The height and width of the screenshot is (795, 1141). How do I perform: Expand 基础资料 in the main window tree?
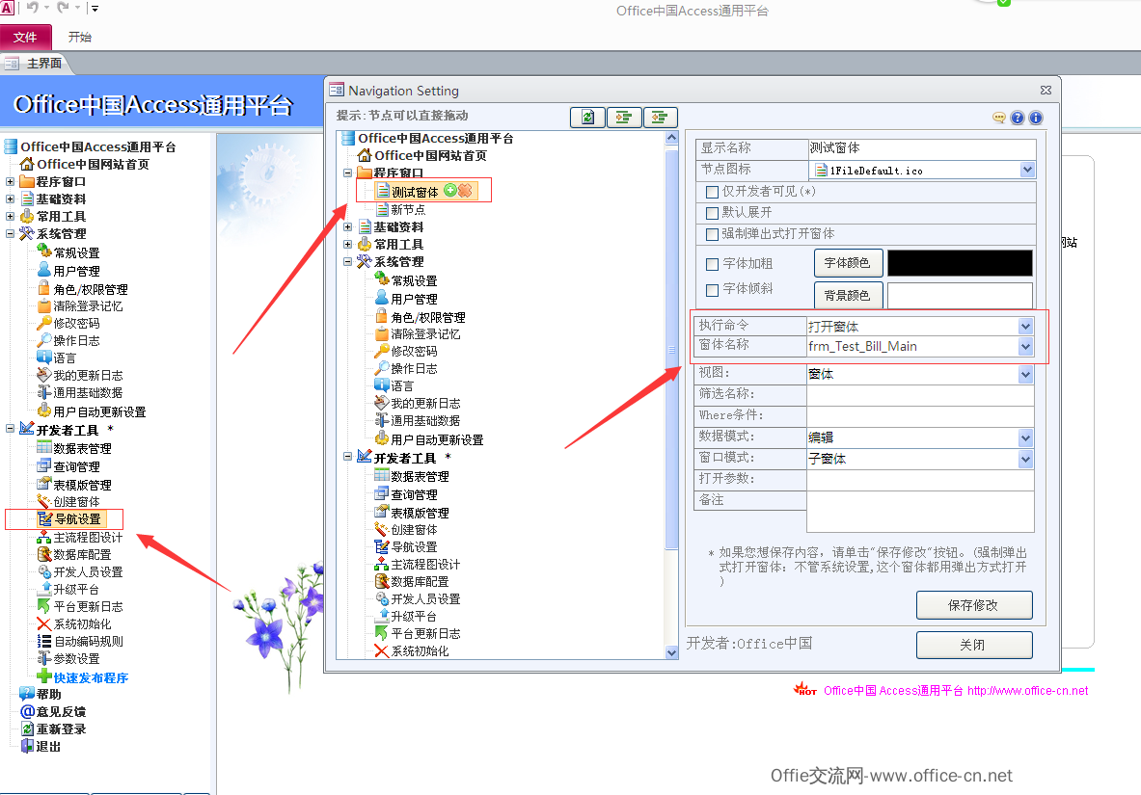[x=11, y=199]
